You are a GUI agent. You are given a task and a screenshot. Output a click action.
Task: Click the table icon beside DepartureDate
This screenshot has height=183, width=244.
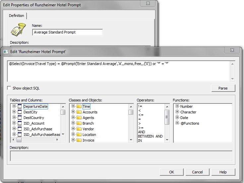coord(20,106)
